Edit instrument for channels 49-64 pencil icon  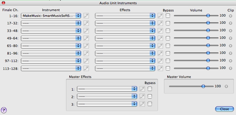(86, 38)
